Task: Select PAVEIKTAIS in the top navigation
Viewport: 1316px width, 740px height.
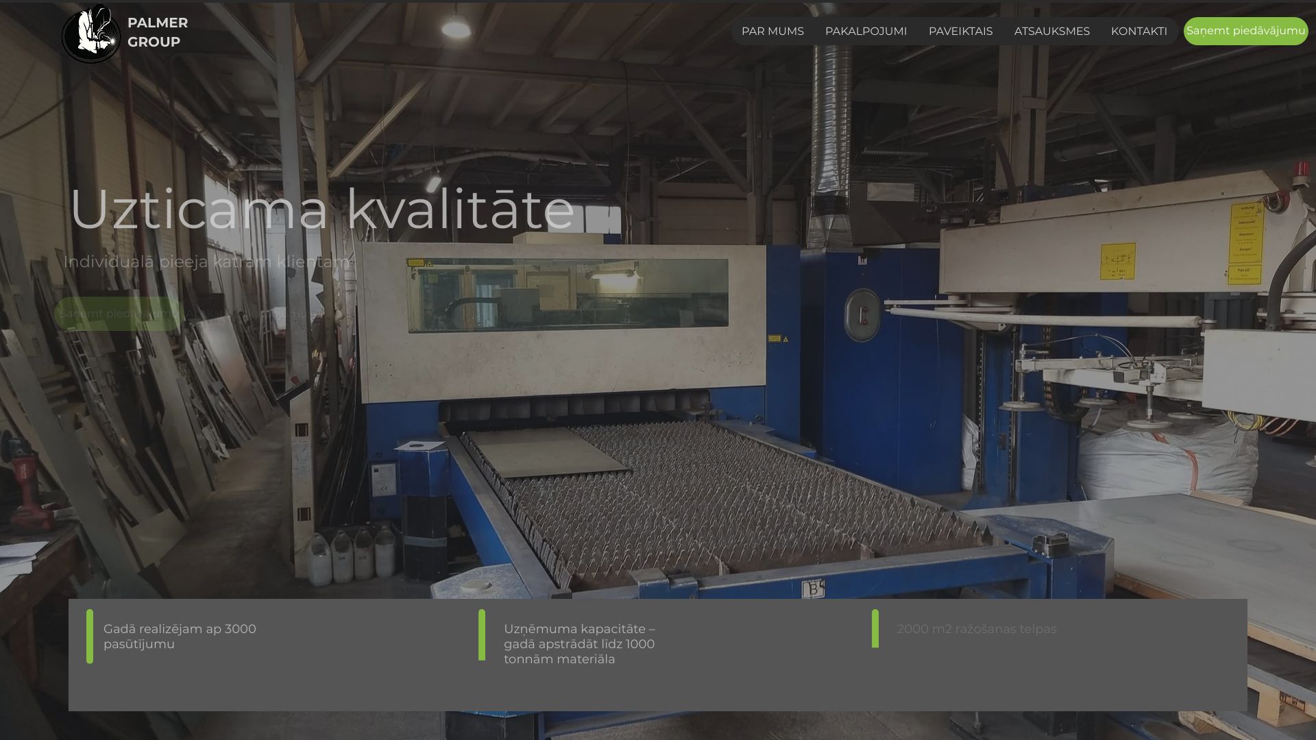Action: point(960,32)
